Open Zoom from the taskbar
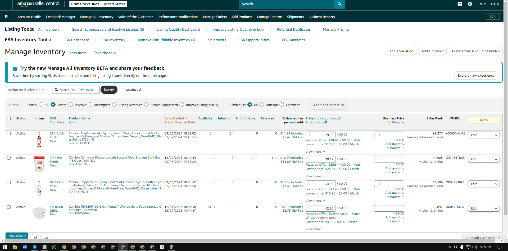Viewport: 508px width, 251px height. [x=25, y=247]
